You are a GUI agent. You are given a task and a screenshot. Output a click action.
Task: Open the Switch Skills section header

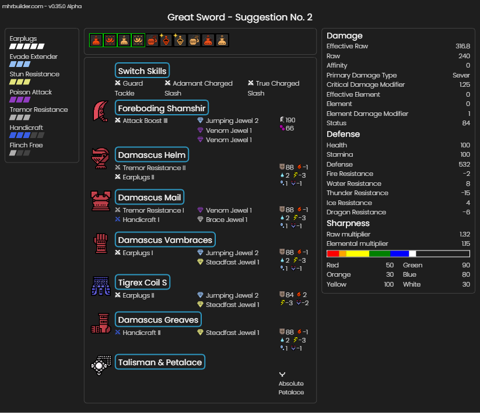142,70
